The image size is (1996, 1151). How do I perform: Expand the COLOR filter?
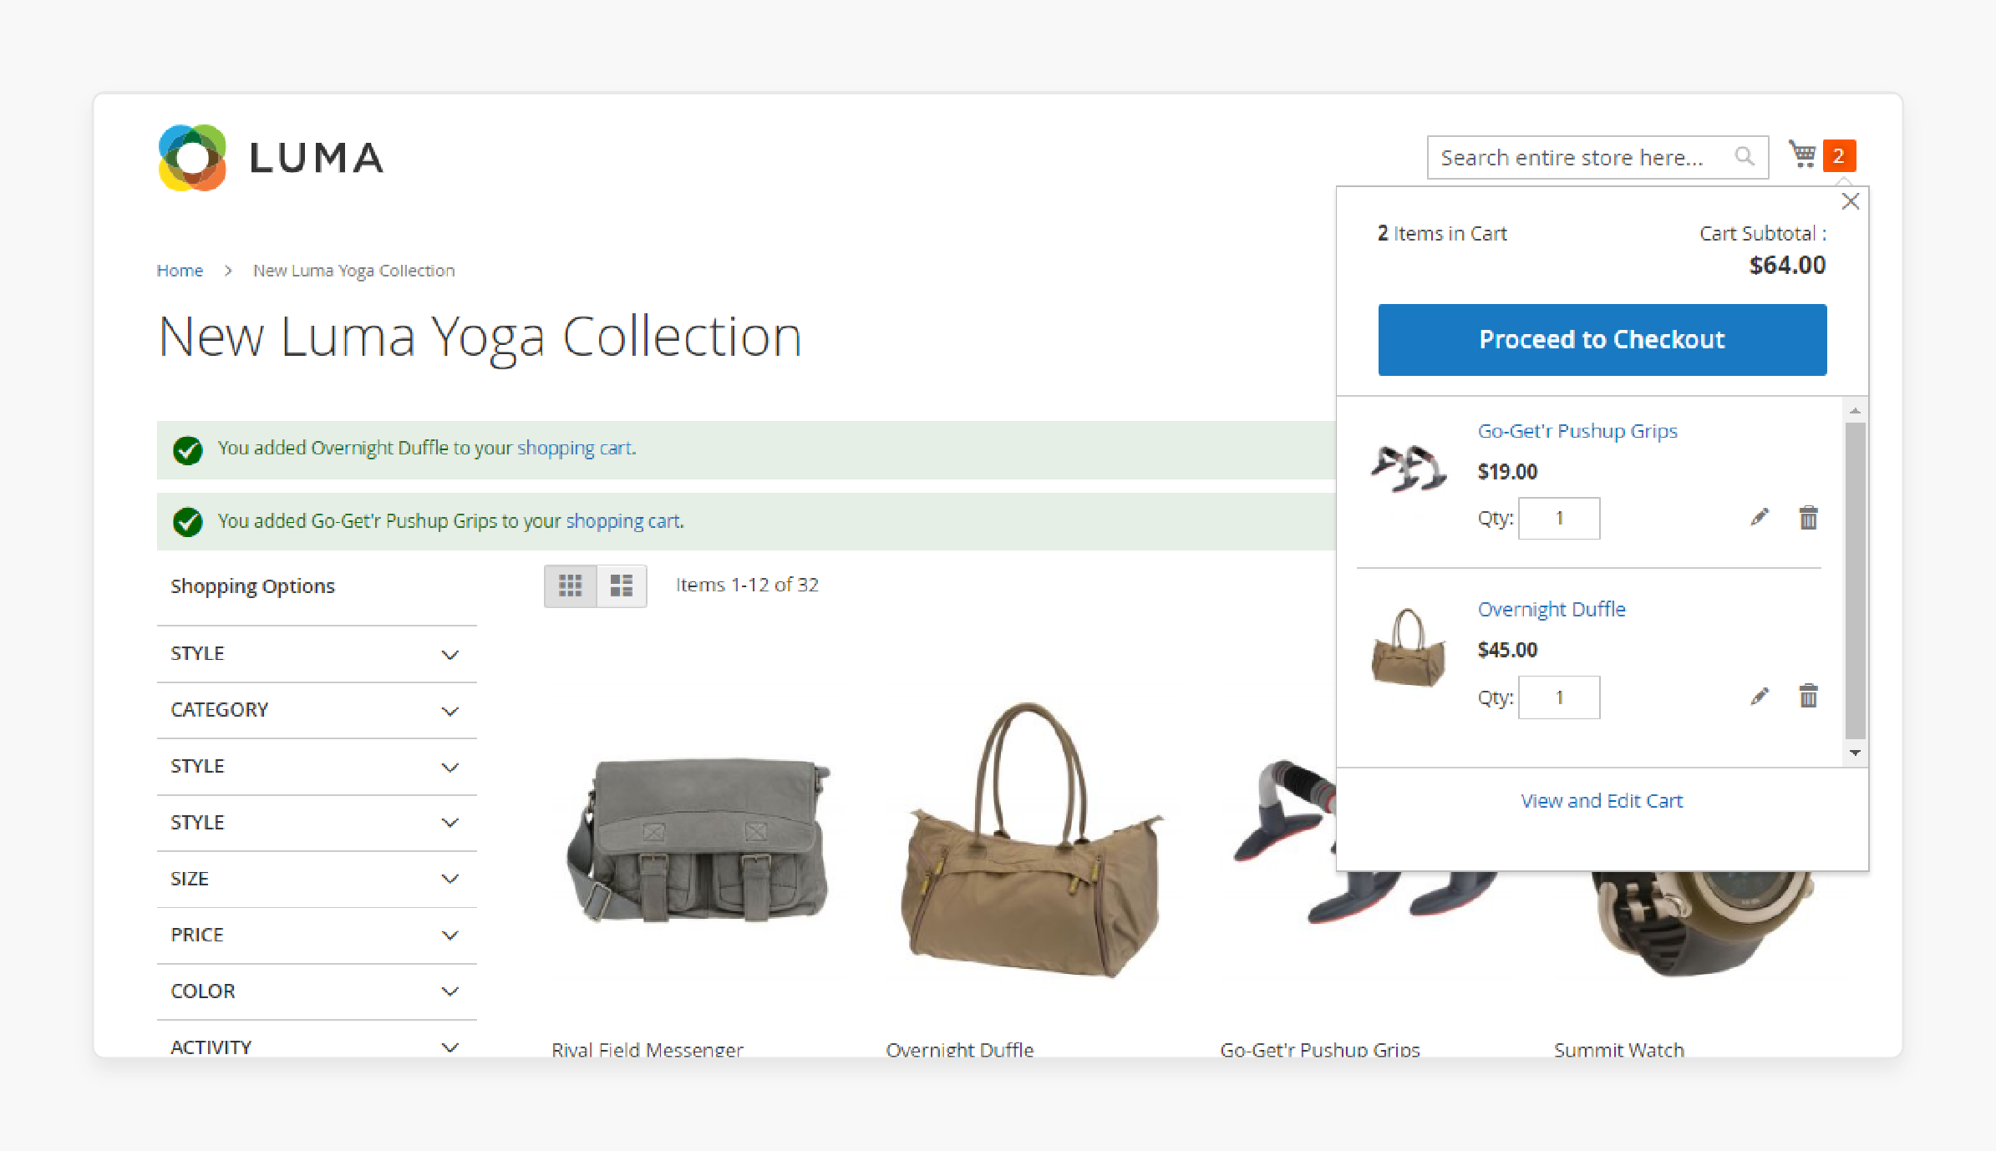click(x=317, y=991)
